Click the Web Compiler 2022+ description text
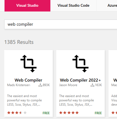Viewport: 117px width, 119px height. pyautogui.click(x=76, y=100)
